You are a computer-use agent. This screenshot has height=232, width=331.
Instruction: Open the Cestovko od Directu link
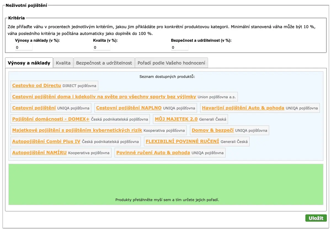coord(36,85)
